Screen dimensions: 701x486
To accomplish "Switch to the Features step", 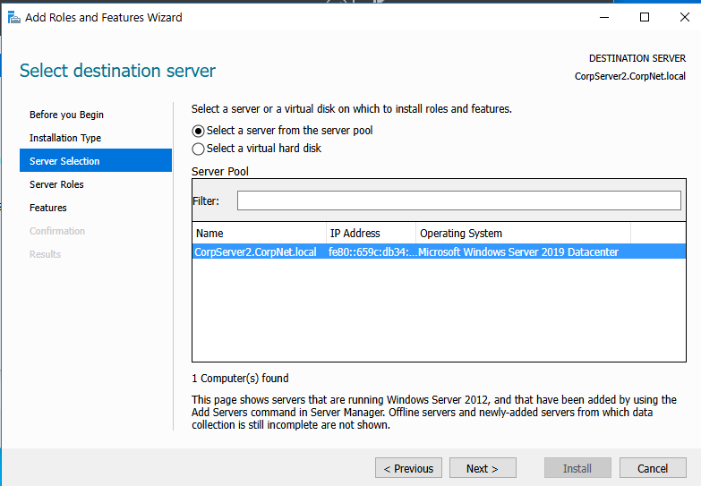I will point(48,208).
